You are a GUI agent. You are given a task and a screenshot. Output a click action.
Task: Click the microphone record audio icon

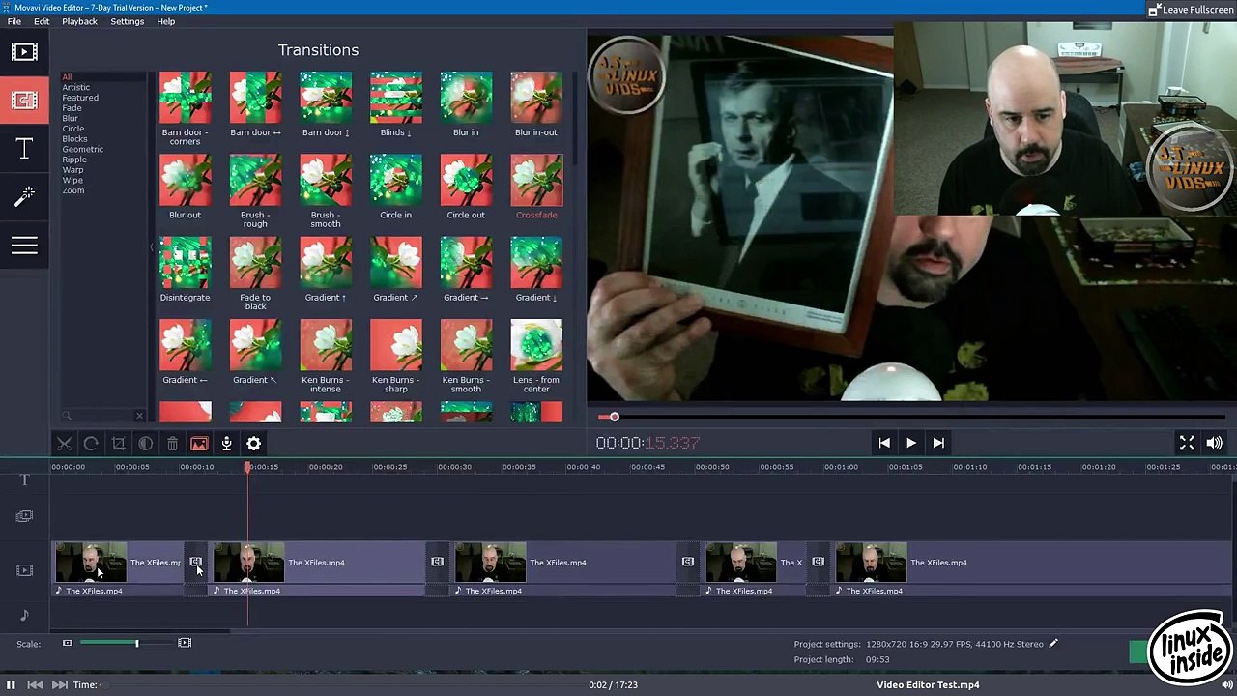coord(226,444)
